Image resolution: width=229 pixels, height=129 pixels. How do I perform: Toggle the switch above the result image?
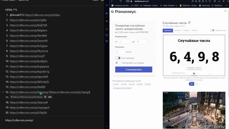coord(212,30)
